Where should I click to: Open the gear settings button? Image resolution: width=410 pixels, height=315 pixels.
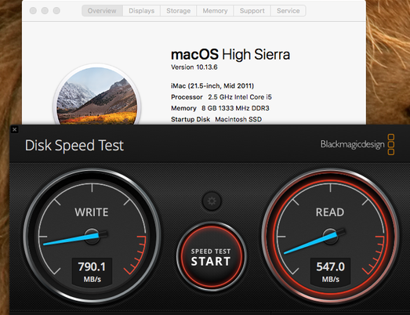pyautogui.click(x=212, y=201)
